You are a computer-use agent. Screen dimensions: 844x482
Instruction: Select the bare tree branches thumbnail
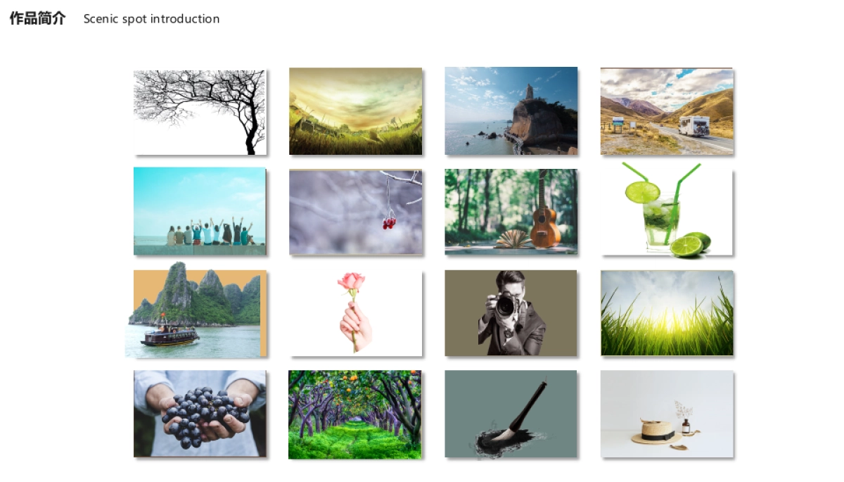click(200, 112)
